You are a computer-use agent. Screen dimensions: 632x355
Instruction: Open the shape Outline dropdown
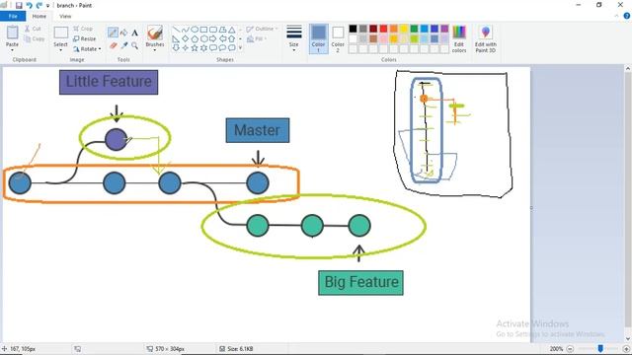(262, 29)
